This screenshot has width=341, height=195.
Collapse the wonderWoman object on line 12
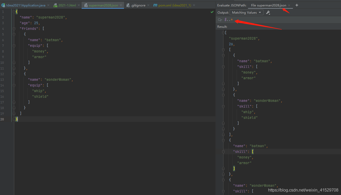click(x=14, y=74)
